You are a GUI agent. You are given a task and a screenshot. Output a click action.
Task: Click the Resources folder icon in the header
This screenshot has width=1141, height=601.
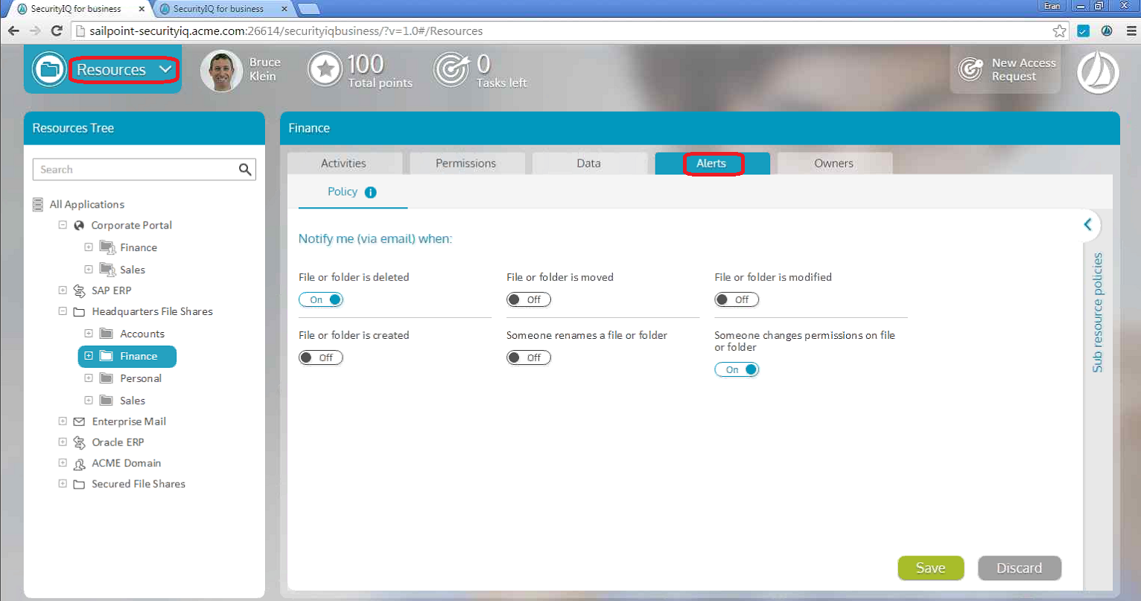(49, 69)
